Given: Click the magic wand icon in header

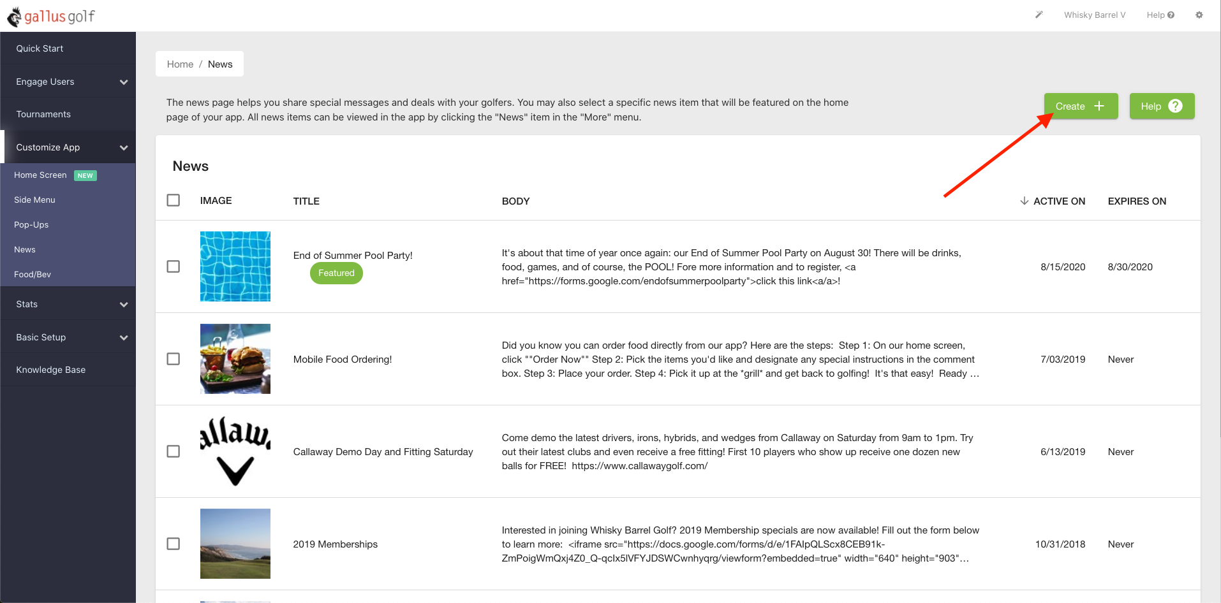Looking at the screenshot, I should pos(1039,15).
